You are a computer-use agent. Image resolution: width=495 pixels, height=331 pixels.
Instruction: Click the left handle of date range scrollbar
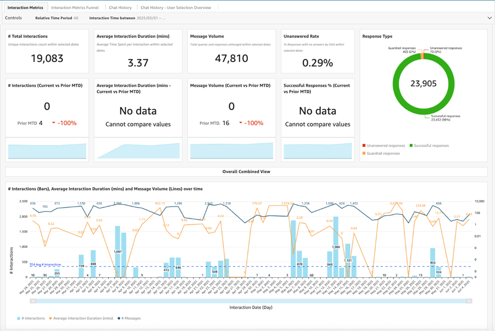point(33,301)
